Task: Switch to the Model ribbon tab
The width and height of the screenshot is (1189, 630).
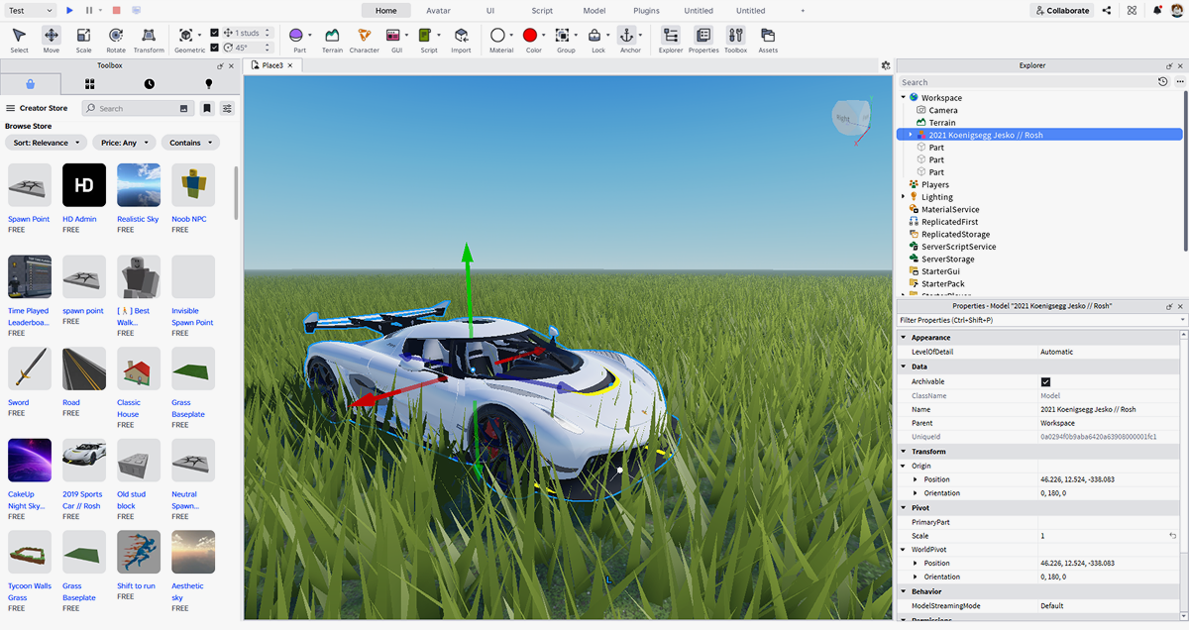Action: point(594,10)
